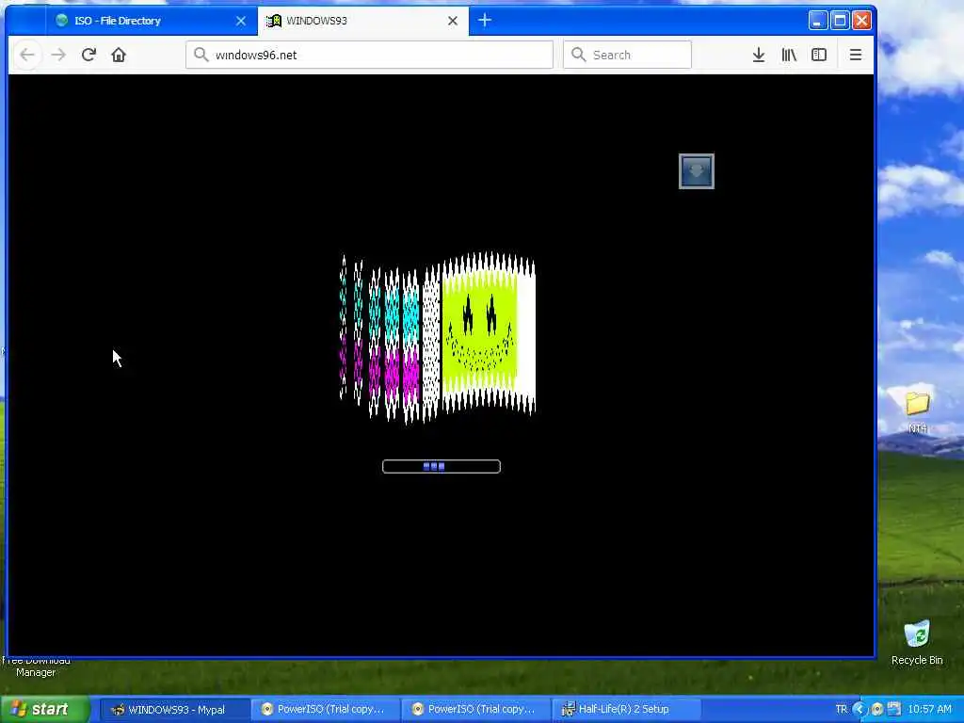Click the system clock 10:57 AM
This screenshot has width=964, height=723.
click(929, 709)
